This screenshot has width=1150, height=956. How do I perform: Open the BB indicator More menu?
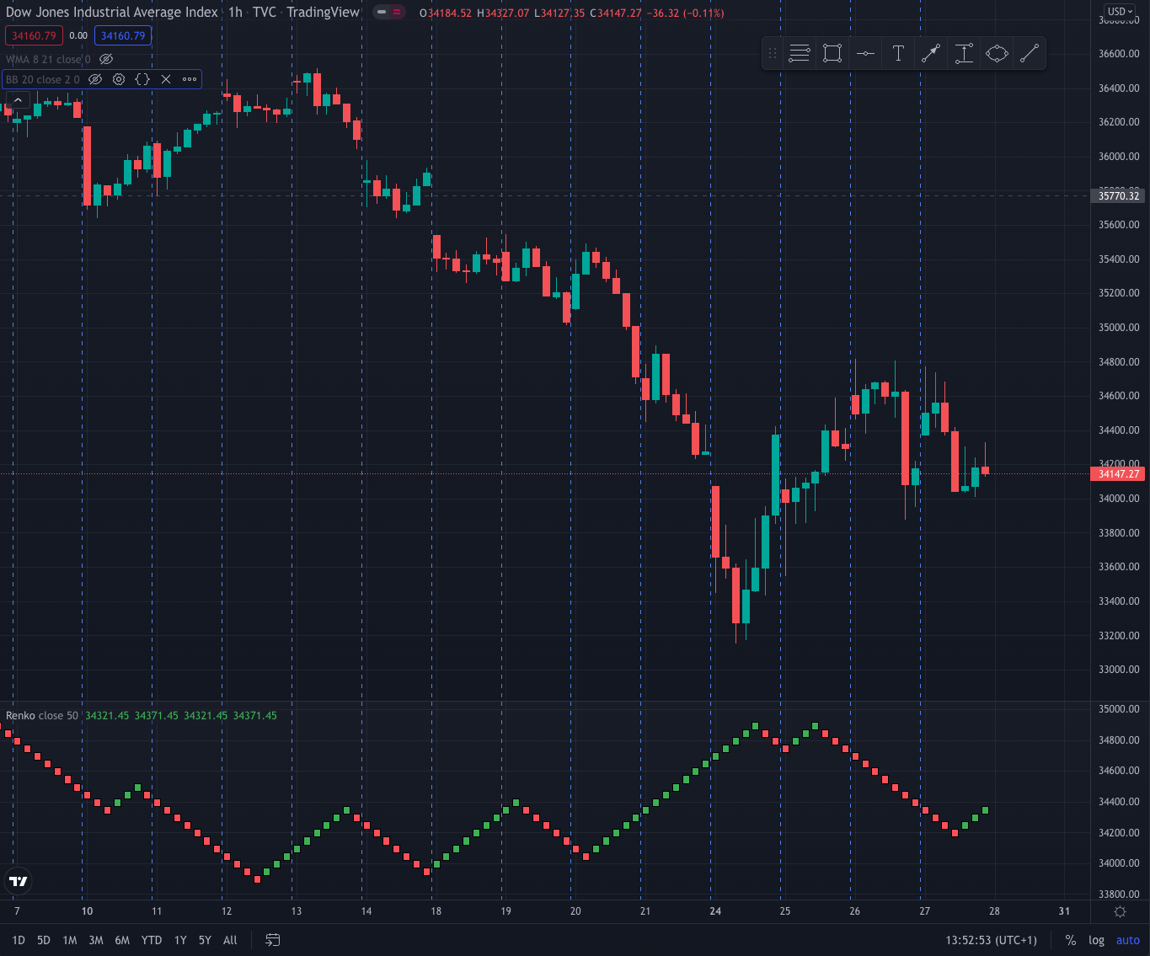[x=190, y=79]
